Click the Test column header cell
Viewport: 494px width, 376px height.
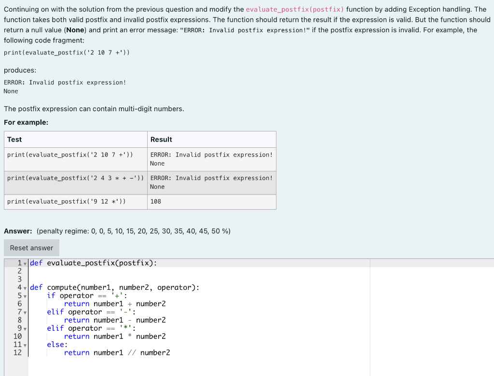point(75,139)
